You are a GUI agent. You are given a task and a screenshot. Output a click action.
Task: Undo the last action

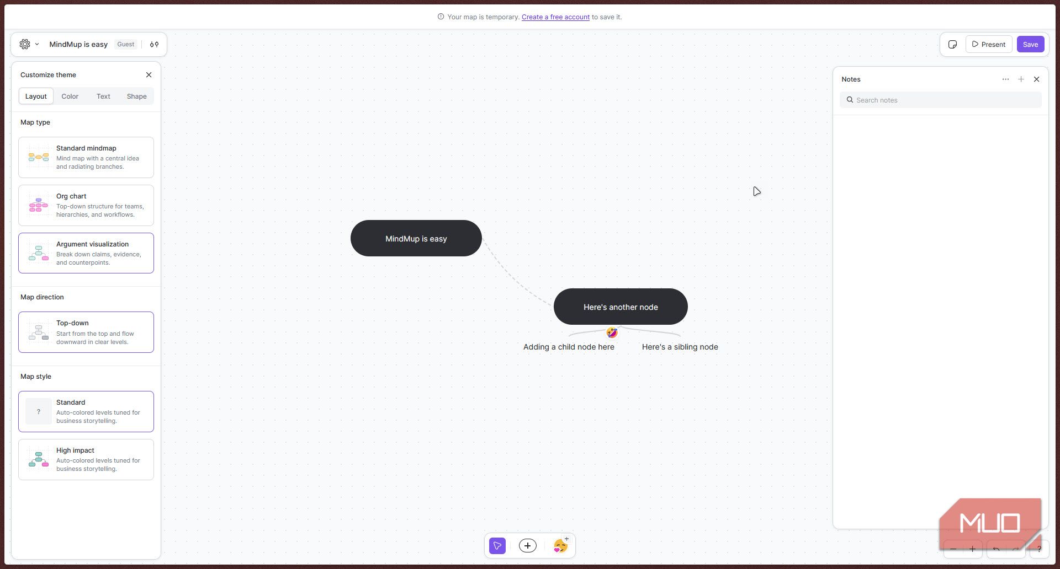(x=996, y=549)
